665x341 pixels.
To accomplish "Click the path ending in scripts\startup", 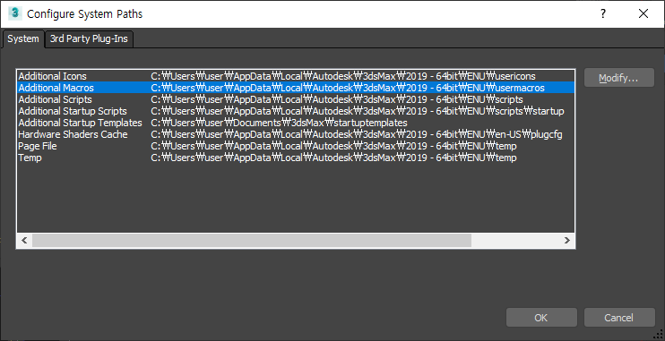I will pos(358,111).
